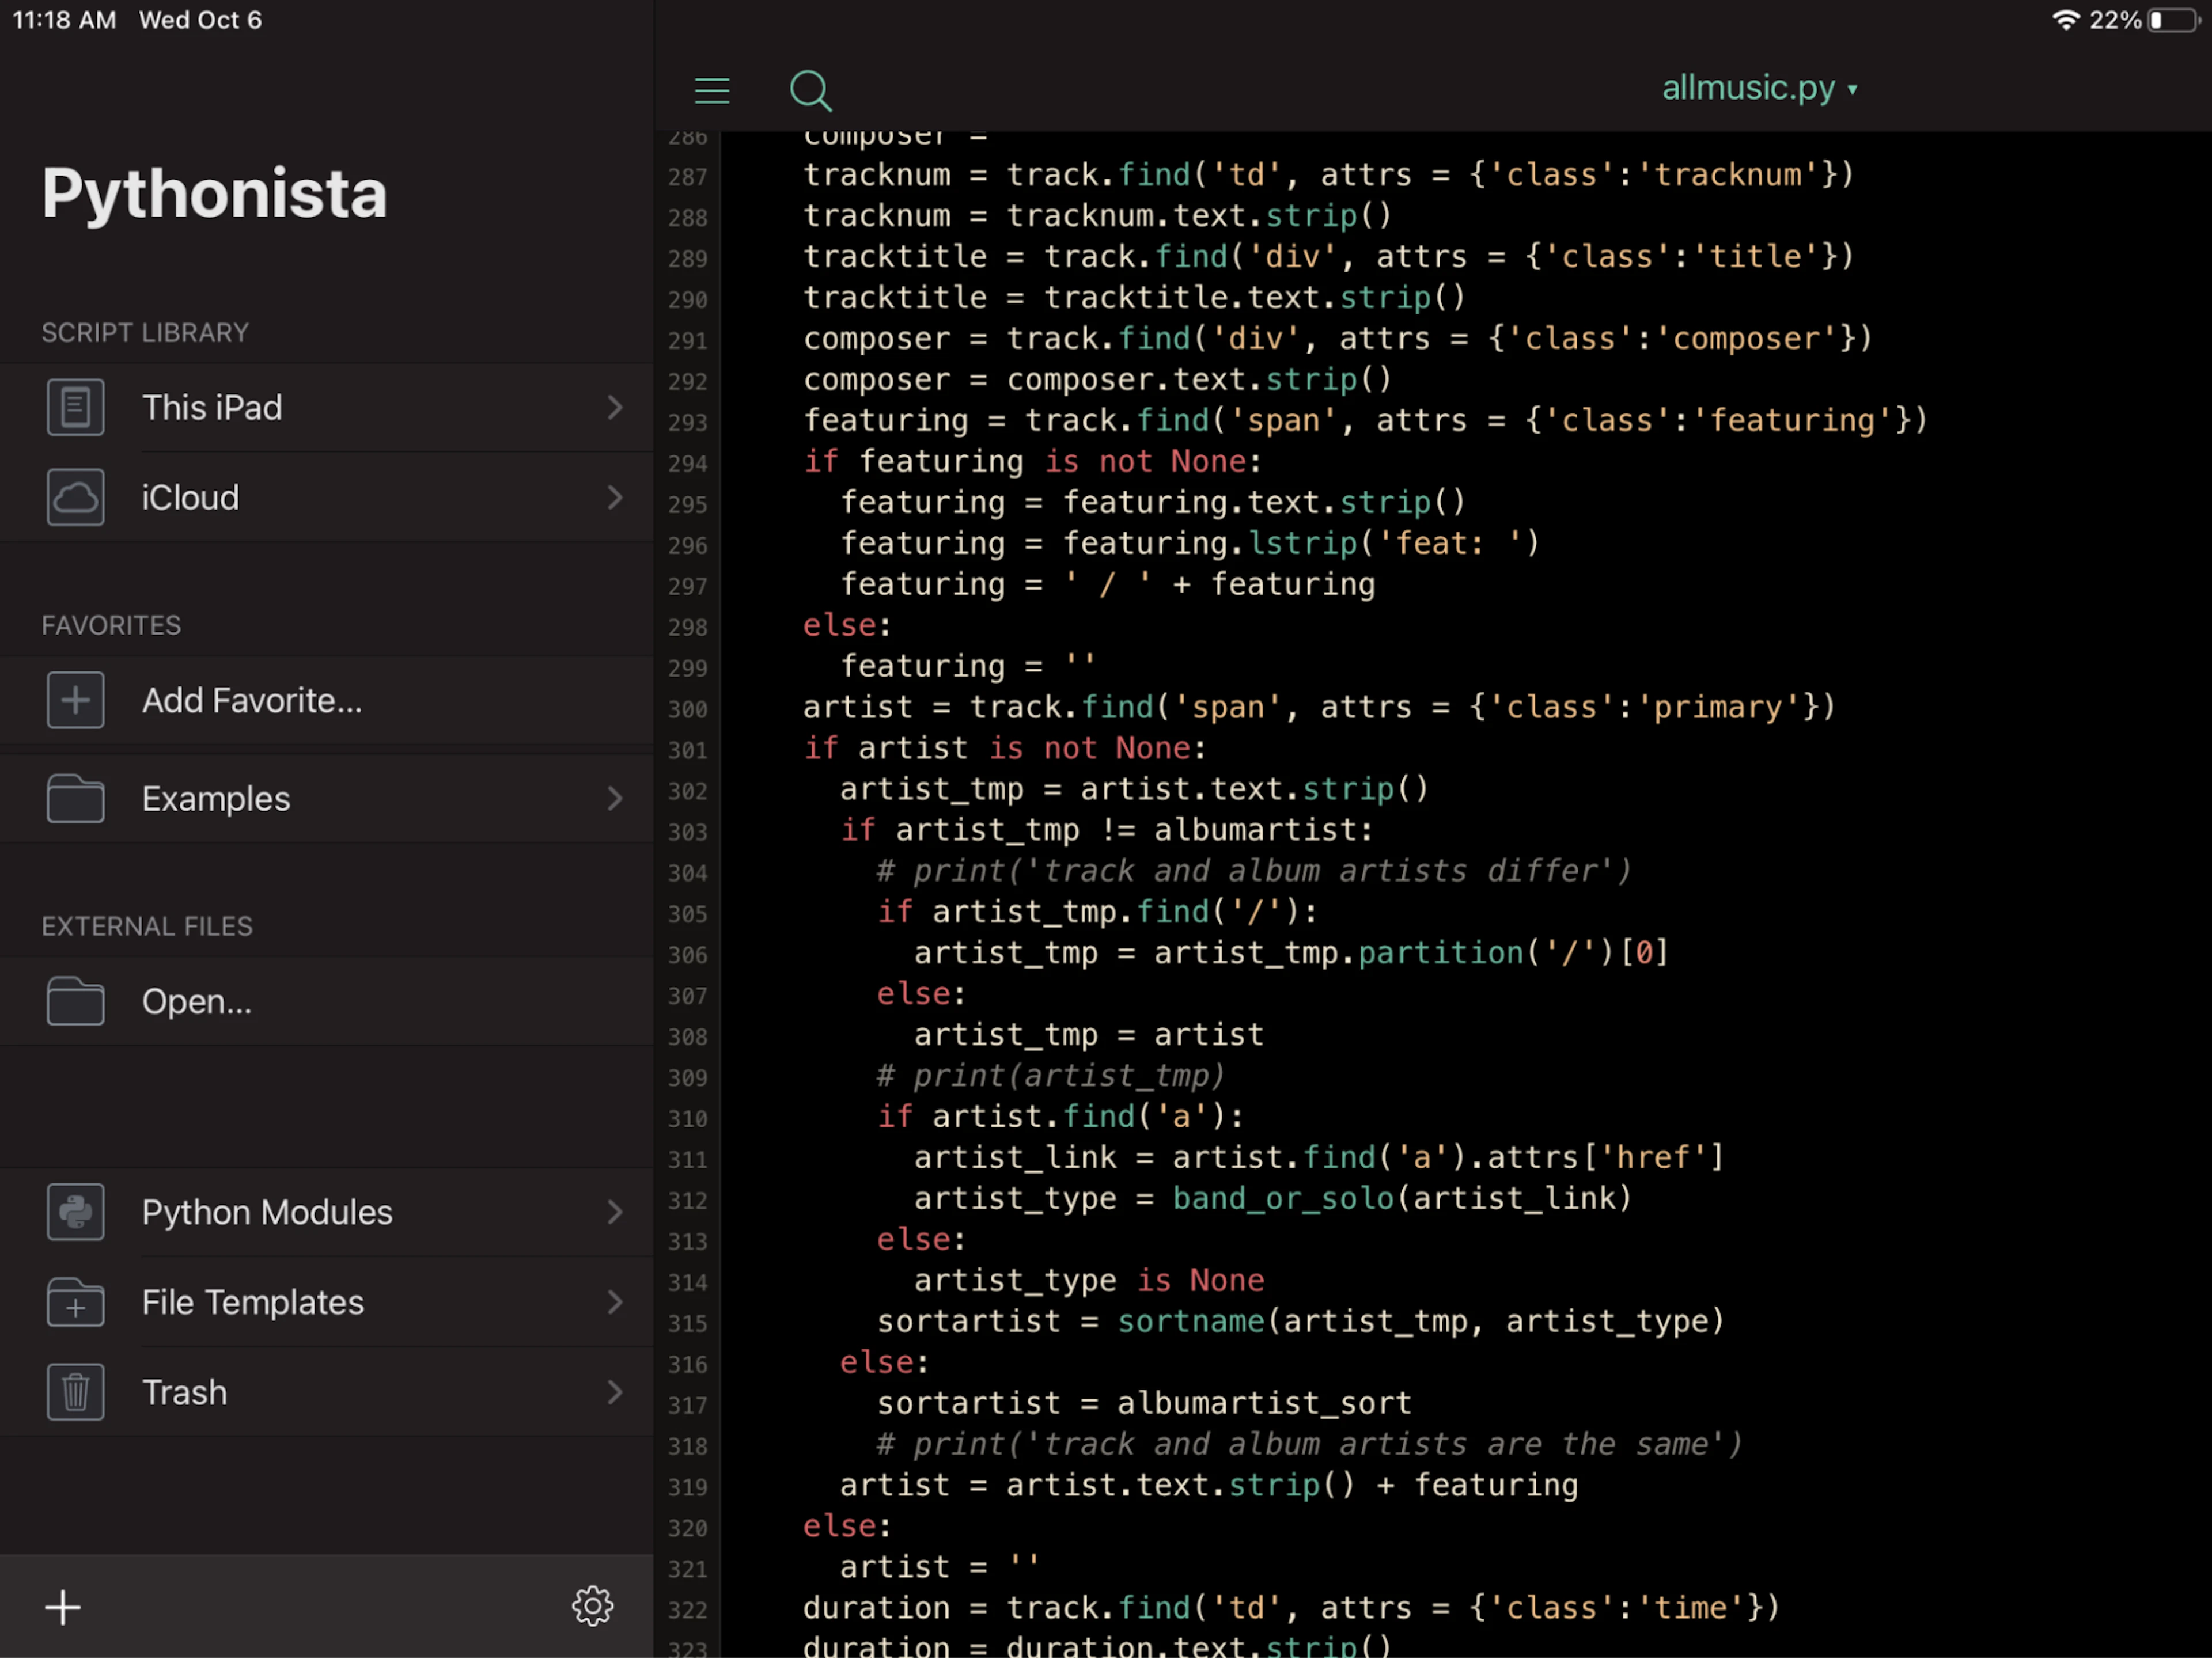Screen dimensions: 2212x1659
Task: Toggle the sidebar with the hamburger menu icon
Action: (x=712, y=91)
